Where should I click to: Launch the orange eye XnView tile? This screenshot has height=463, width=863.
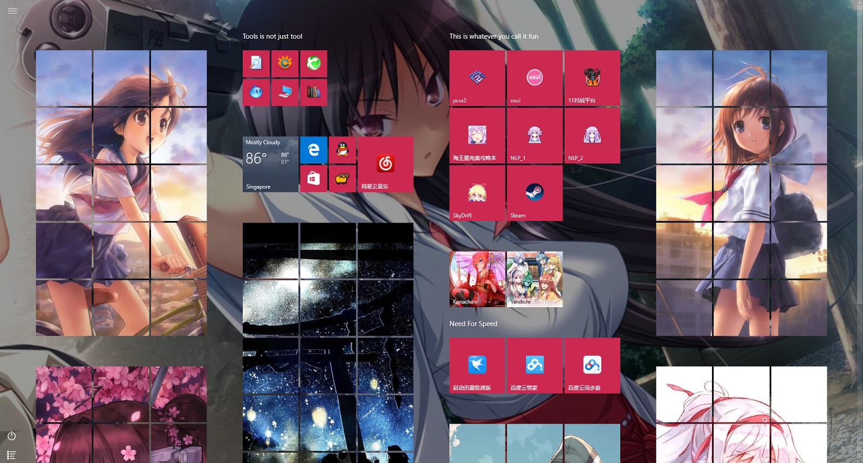[x=285, y=64]
